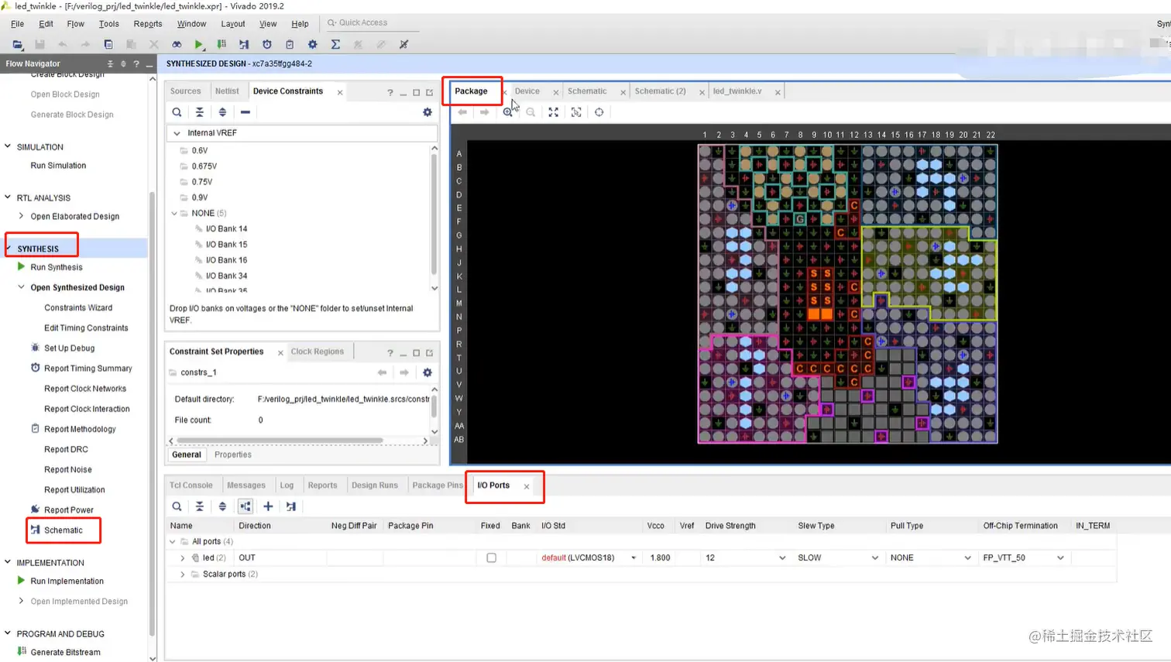This screenshot has height=662, width=1171.
Task: Expand Scalar ports (2) row
Action: pos(183,575)
